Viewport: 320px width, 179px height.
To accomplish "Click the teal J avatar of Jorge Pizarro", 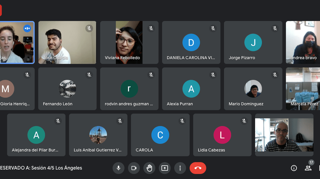I will (x=253, y=42).
